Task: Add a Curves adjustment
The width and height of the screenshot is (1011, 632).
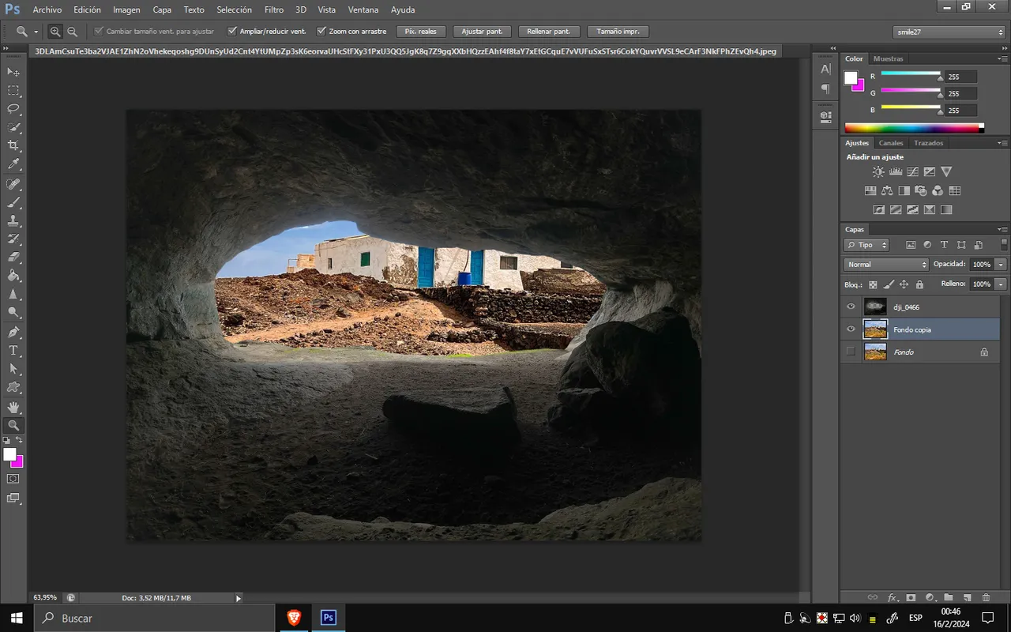Action: [912, 171]
